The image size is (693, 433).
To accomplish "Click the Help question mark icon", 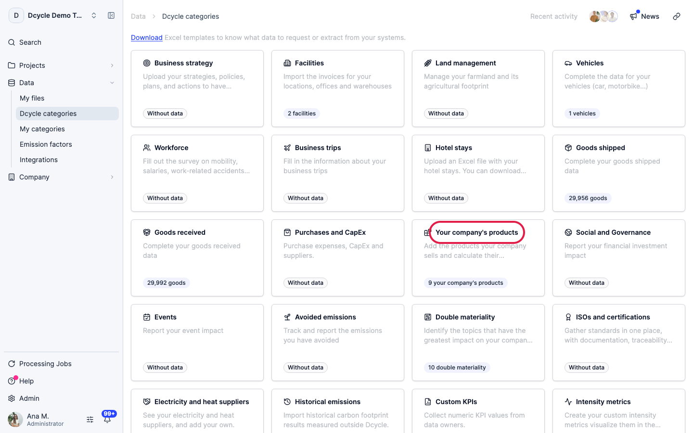I will click(x=12, y=381).
